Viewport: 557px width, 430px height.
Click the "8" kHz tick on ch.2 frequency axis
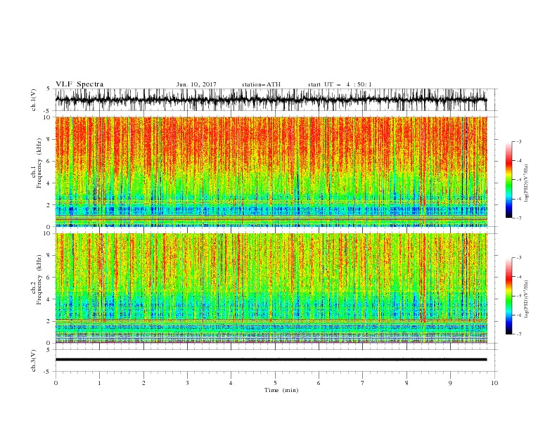(x=49, y=256)
